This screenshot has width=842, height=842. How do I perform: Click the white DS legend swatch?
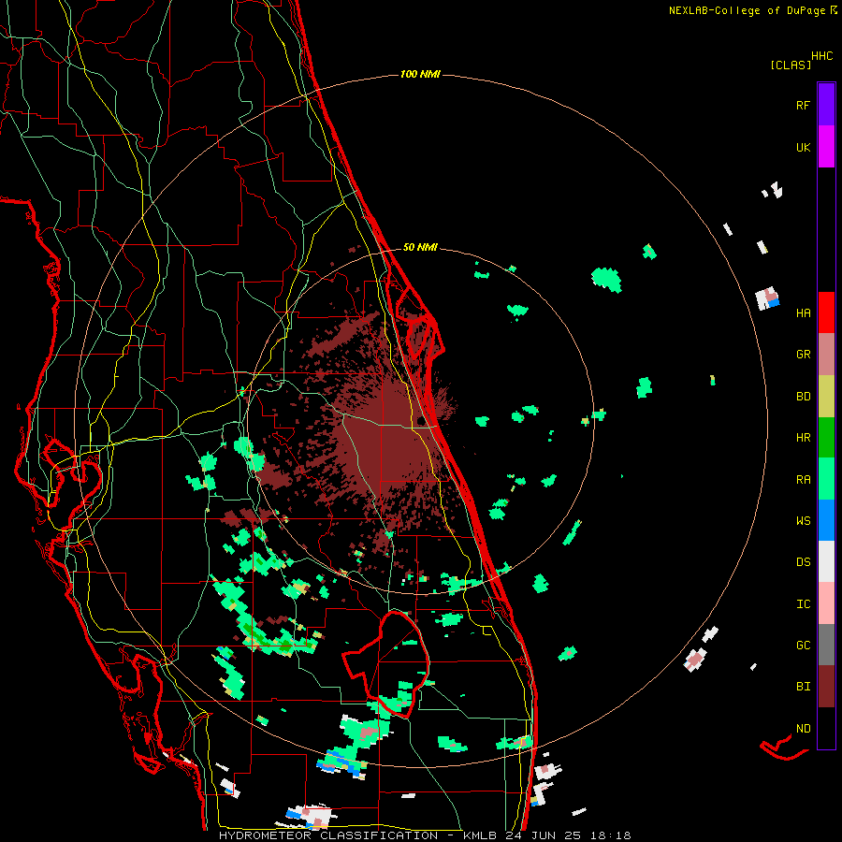826,561
